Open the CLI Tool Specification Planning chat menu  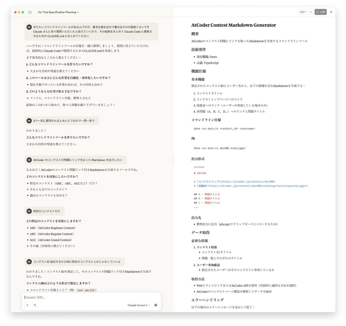click(x=58, y=12)
